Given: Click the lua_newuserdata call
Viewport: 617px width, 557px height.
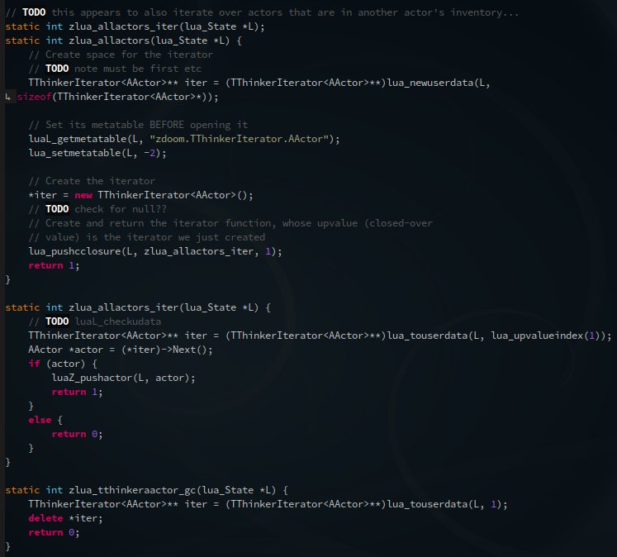Looking at the screenshot, I should 439,83.
